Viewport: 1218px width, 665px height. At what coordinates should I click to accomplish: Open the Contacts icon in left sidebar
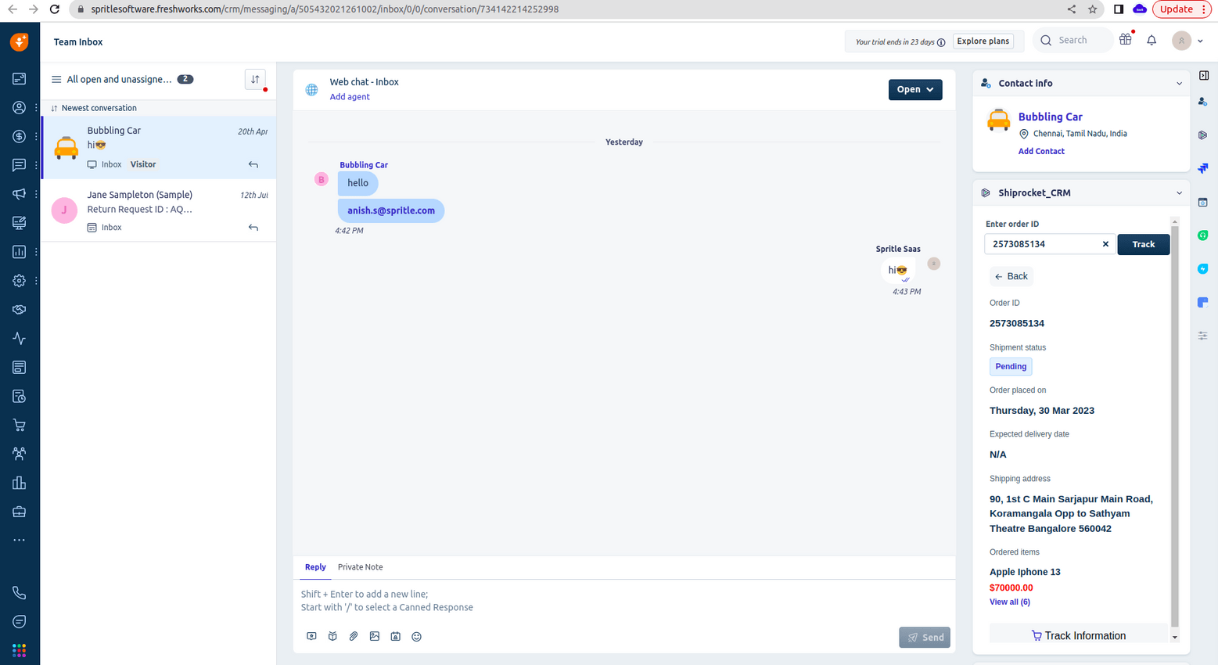click(x=20, y=108)
